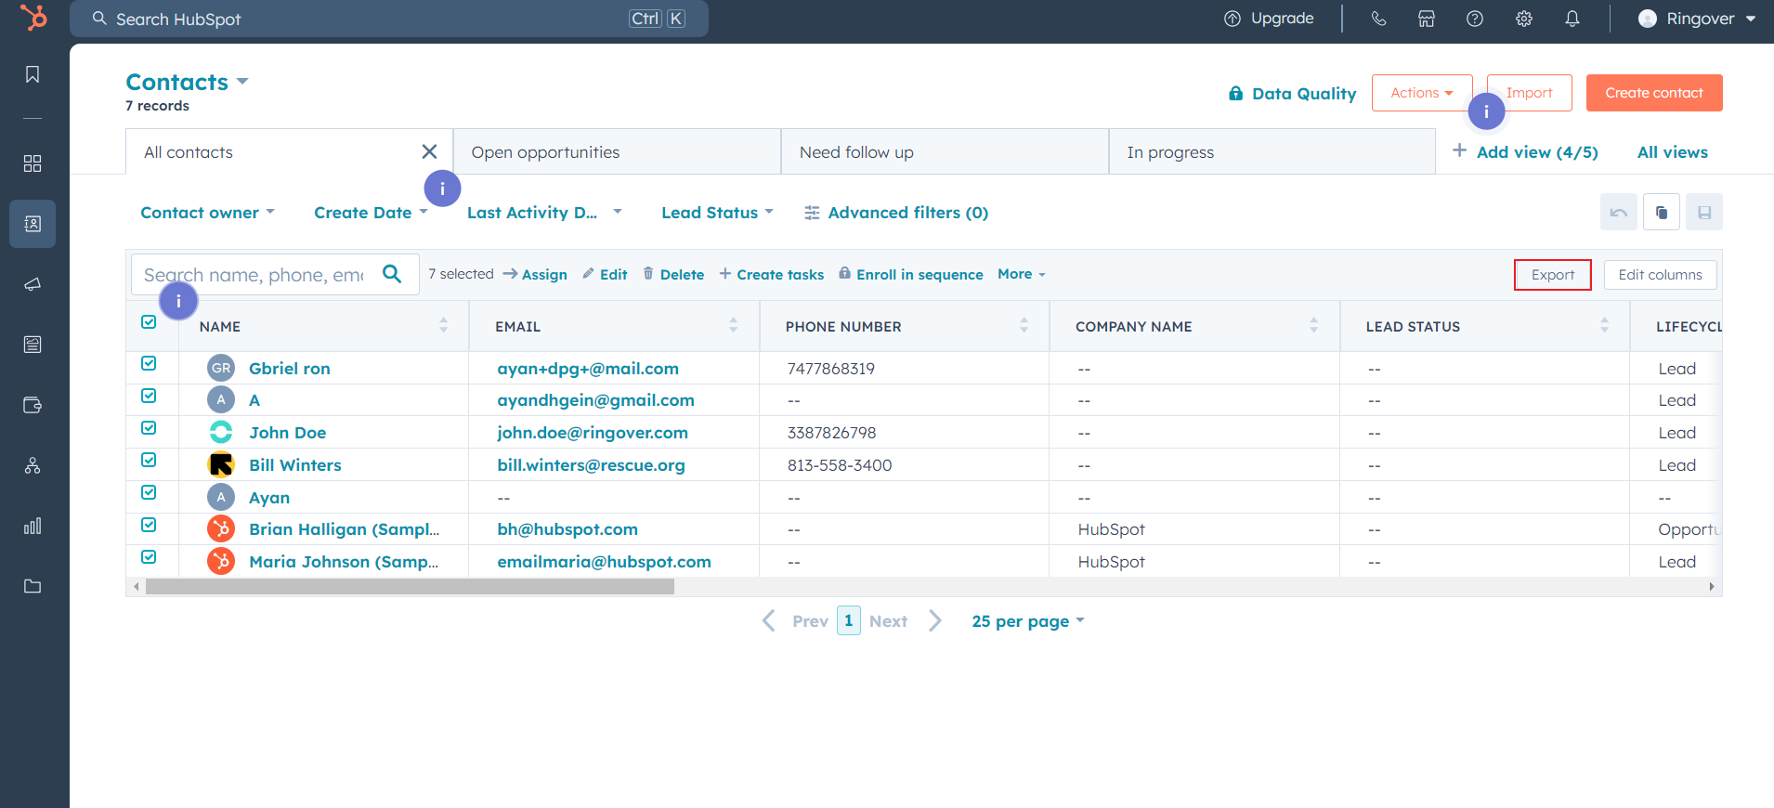The width and height of the screenshot is (1774, 808).
Task: Click the scrollbar right arrow
Action: click(1712, 586)
